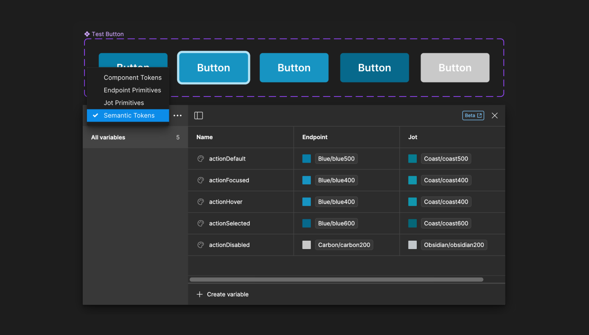Choose Component Tokens from the collection menu
Image resolution: width=589 pixels, height=335 pixels.
tap(128, 78)
